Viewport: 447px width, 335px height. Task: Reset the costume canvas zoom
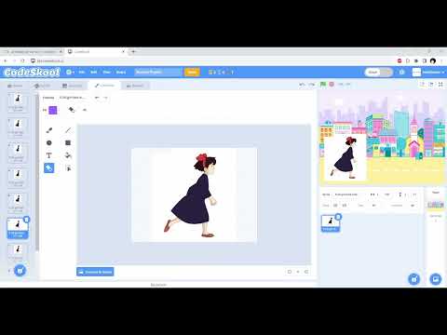coord(298,272)
